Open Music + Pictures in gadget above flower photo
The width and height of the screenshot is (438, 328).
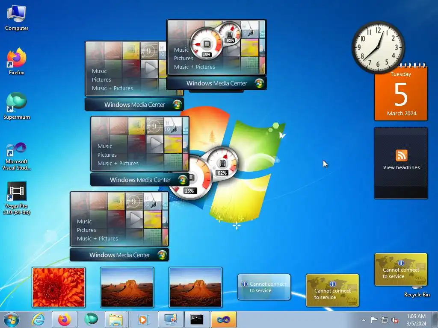coord(98,238)
